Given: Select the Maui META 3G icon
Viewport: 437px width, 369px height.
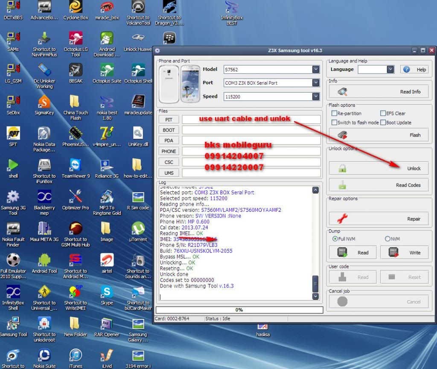Looking at the screenshot, I should pos(44,231).
